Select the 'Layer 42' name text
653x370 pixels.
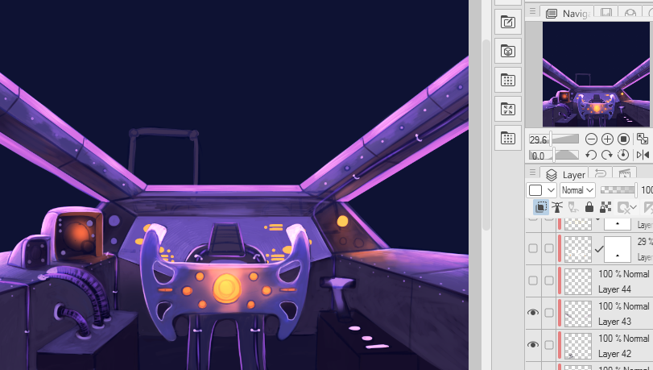[x=614, y=353]
